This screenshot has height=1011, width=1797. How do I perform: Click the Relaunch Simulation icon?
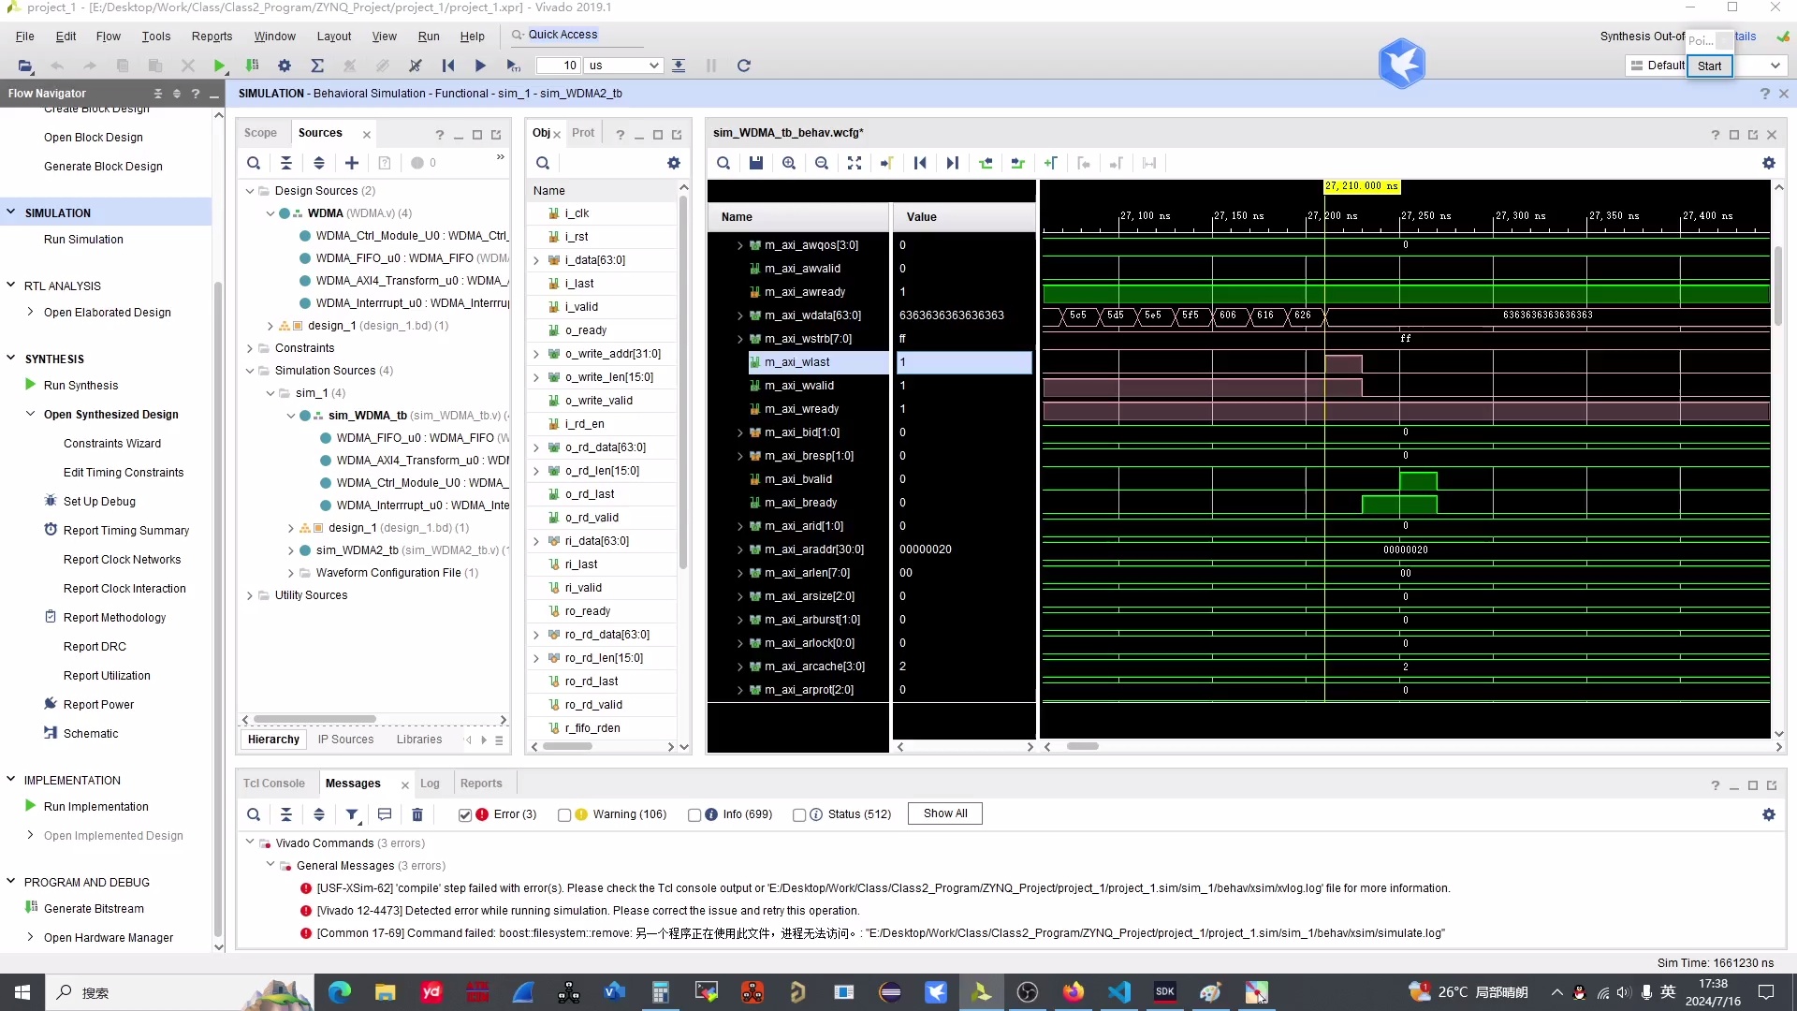tap(744, 66)
